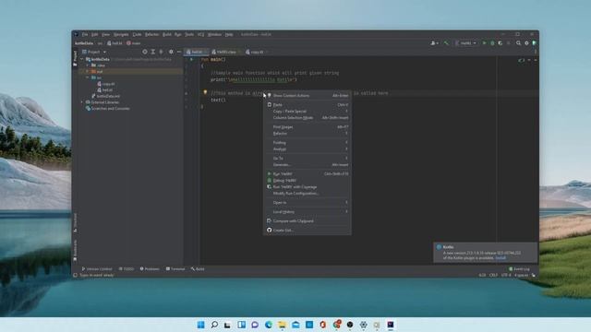Click the CRLF line separator in status bar

(x=493, y=275)
